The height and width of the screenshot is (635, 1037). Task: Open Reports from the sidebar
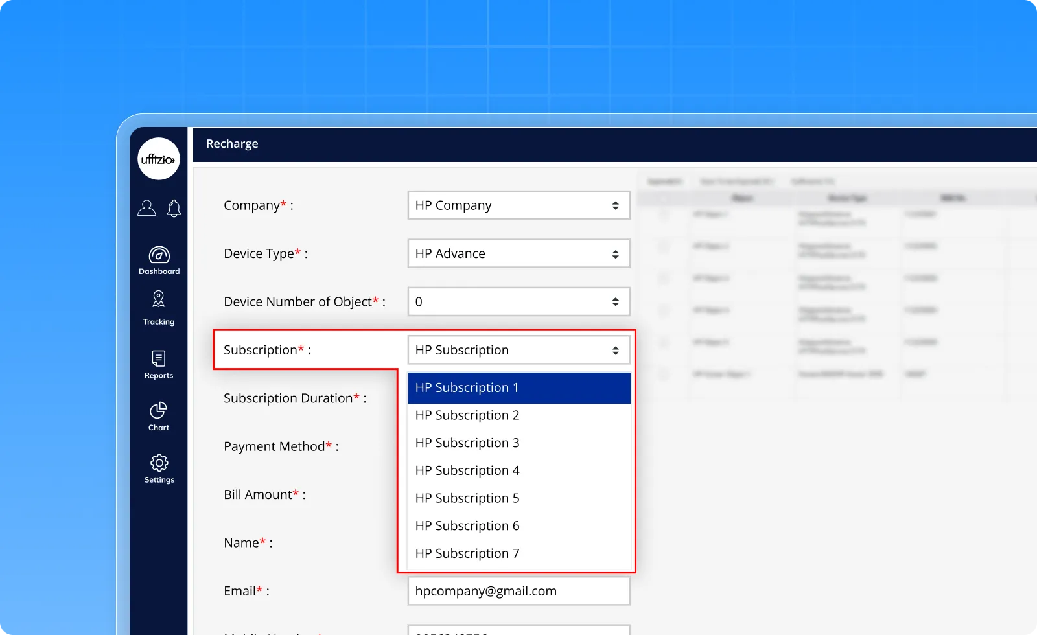[x=159, y=364]
